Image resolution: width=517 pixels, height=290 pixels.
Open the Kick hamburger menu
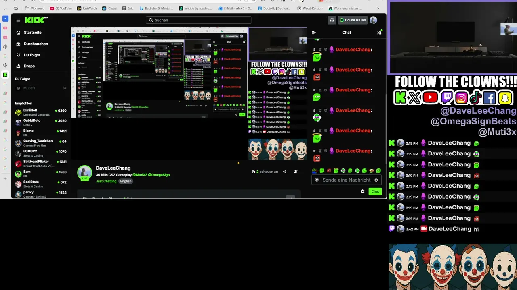(18, 20)
